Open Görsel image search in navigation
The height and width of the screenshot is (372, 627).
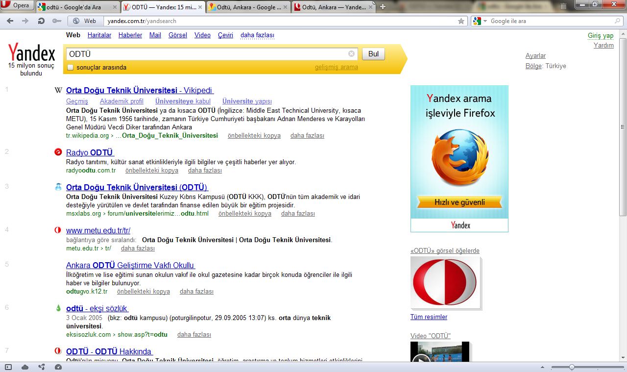point(178,35)
